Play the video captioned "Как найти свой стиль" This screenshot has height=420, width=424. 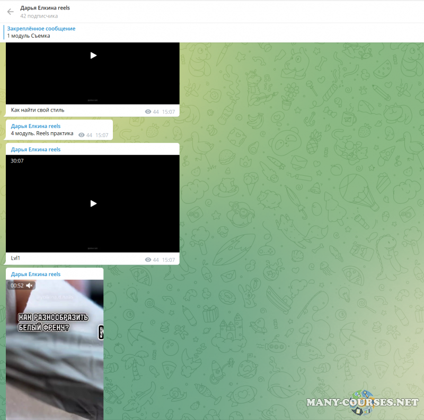pyautogui.click(x=93, y=55)
